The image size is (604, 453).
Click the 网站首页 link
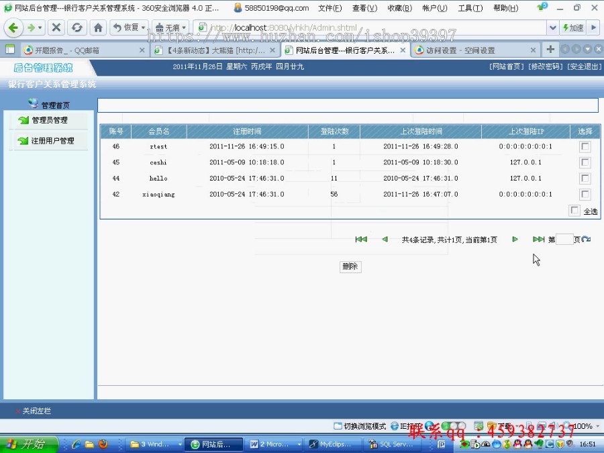coord(507,66)
